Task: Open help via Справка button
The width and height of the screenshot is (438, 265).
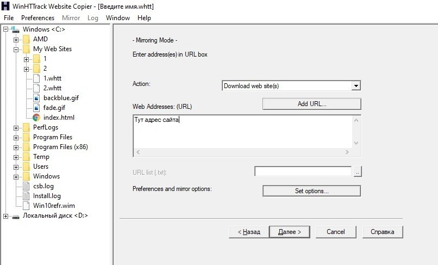Action: point(383,232)
